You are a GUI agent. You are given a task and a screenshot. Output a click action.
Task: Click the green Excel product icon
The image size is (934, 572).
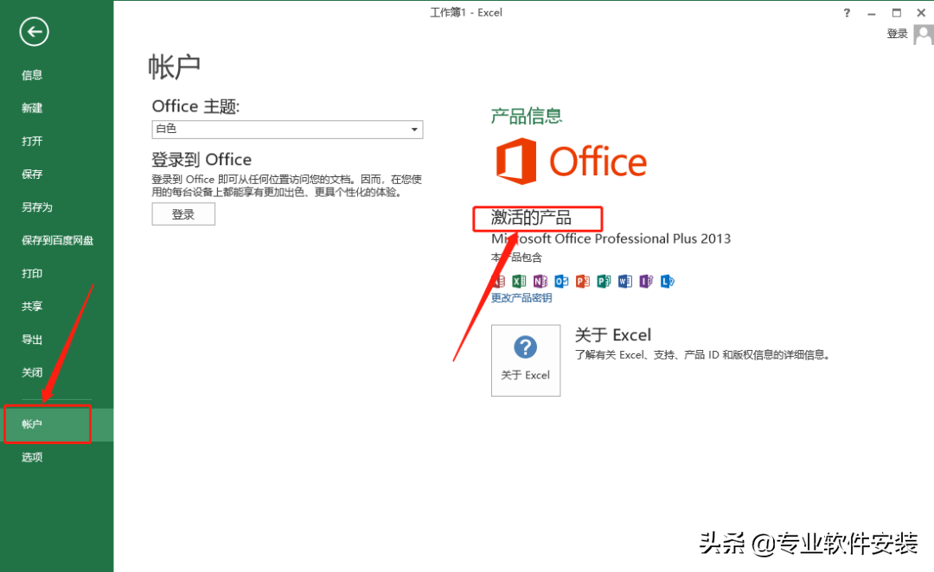(519, 281)
